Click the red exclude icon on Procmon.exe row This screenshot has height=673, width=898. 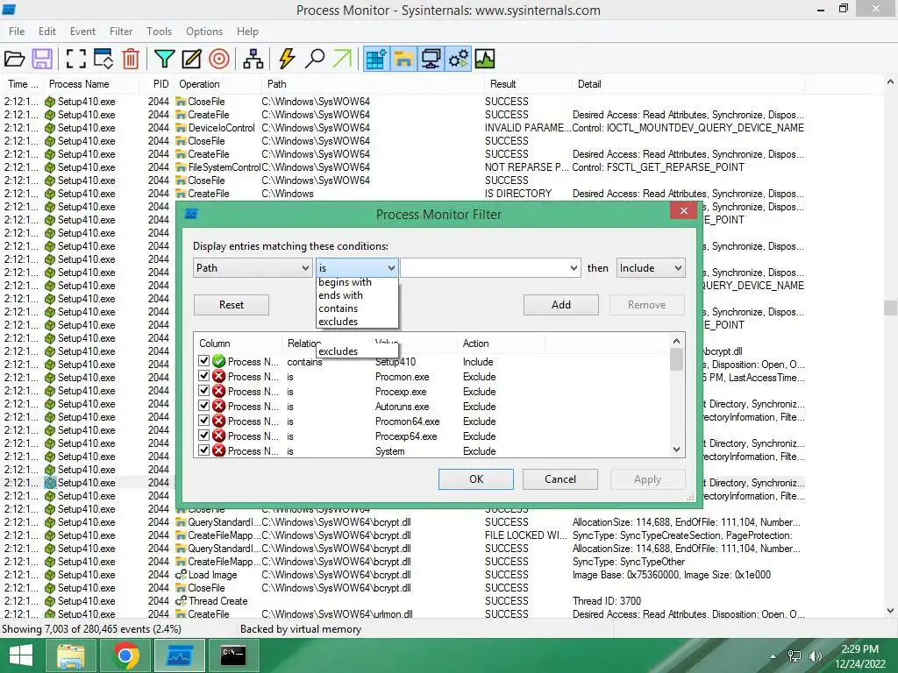coord(218,377)
